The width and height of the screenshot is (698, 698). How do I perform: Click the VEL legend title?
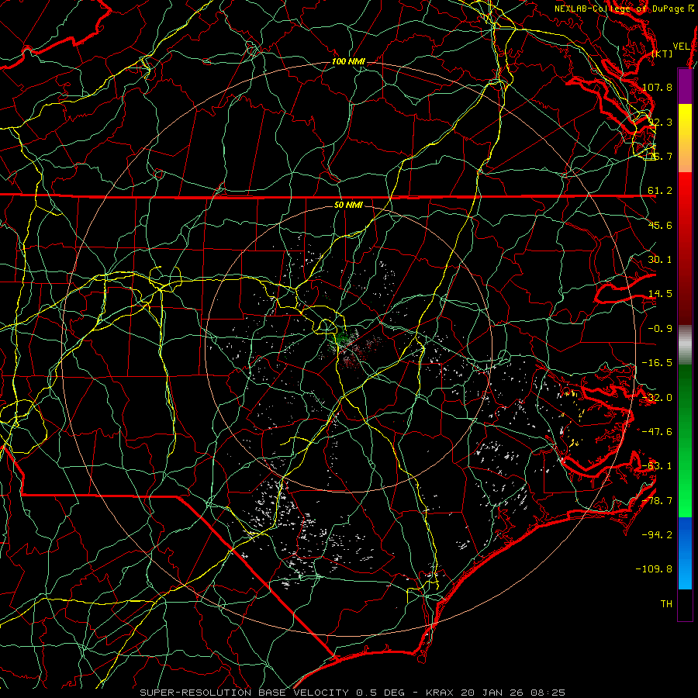point(682,47)
